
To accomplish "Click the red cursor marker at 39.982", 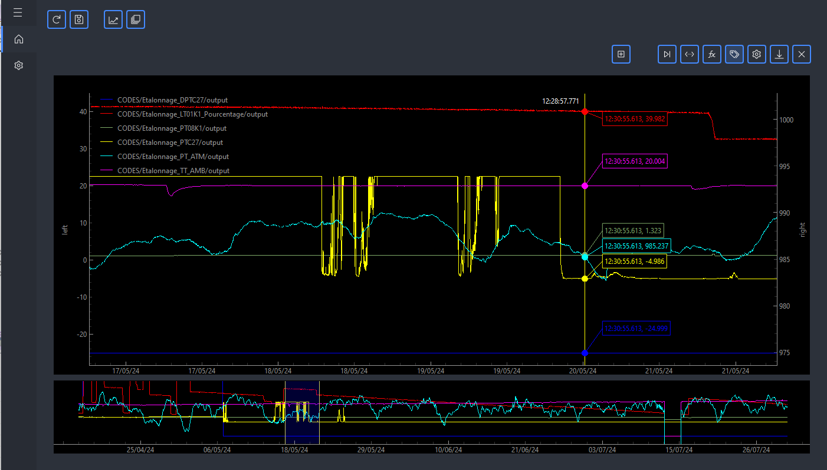I will click(585, 111).
